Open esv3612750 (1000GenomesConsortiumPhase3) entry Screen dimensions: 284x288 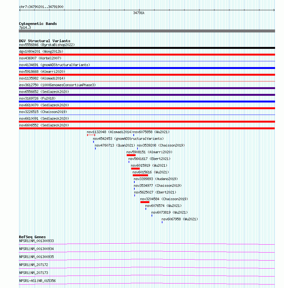pyautogui.click(x=57, y=85)
